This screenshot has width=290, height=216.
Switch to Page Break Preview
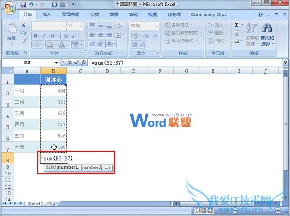point(210,211)
